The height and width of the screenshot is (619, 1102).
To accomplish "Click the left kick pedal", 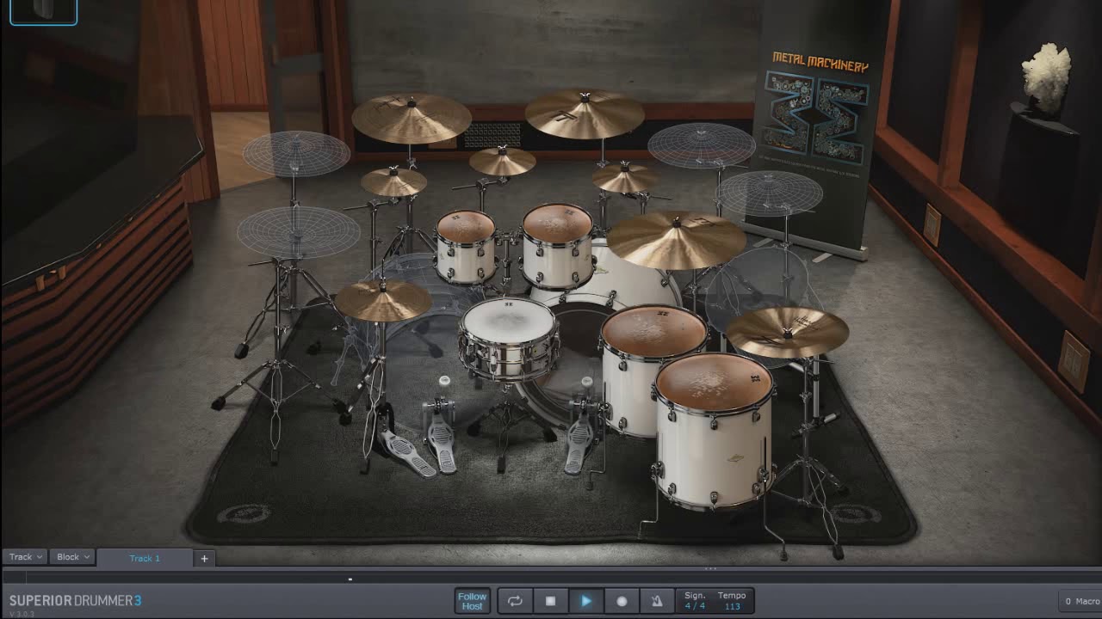I will click(x=443, y=434).
